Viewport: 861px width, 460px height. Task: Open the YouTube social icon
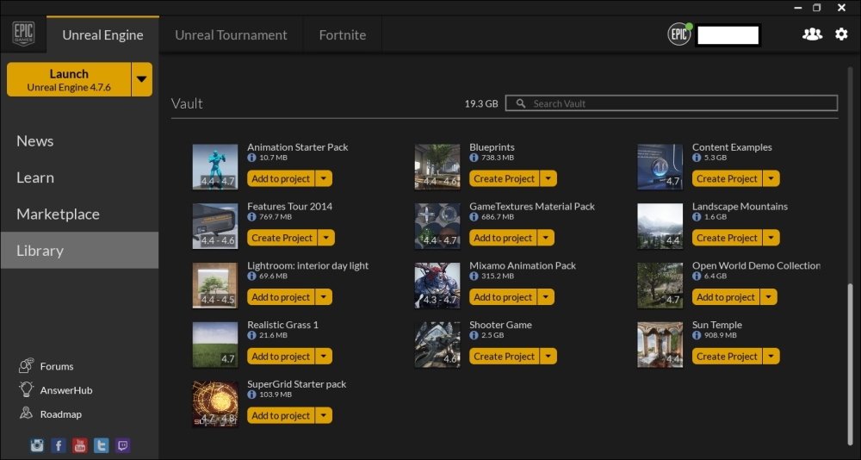point(79,445)
